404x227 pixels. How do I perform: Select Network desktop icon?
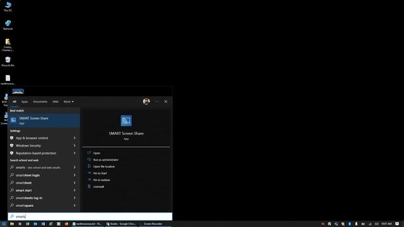tap(8, 25)
